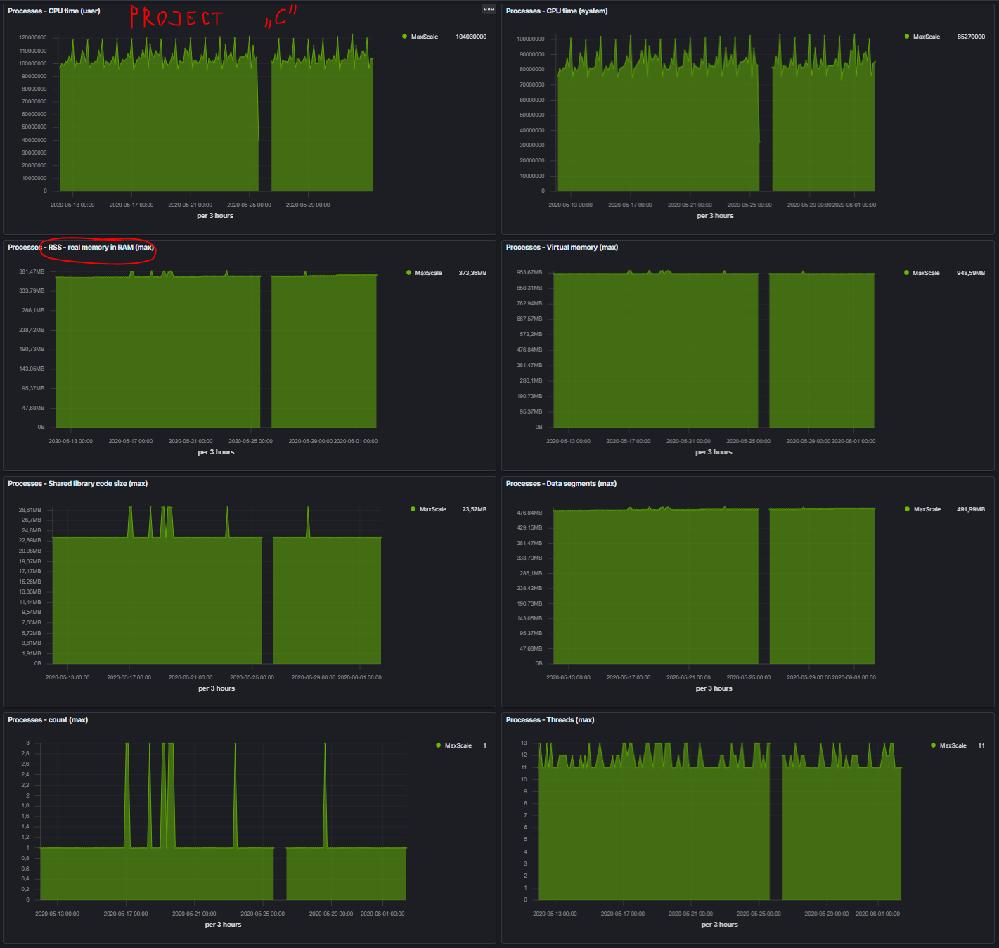Toggle MaxScale series label in CPU time (system) panel
Image resolution: width=999 pixels, height=948 pixels.
[x=926, y=37]
